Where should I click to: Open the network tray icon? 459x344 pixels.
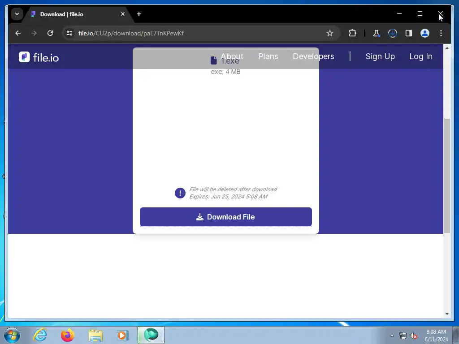(x=403, y=335)
